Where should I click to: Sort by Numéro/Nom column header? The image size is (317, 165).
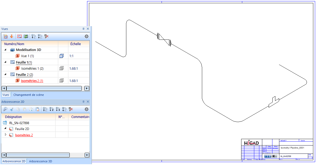(30, 44)
